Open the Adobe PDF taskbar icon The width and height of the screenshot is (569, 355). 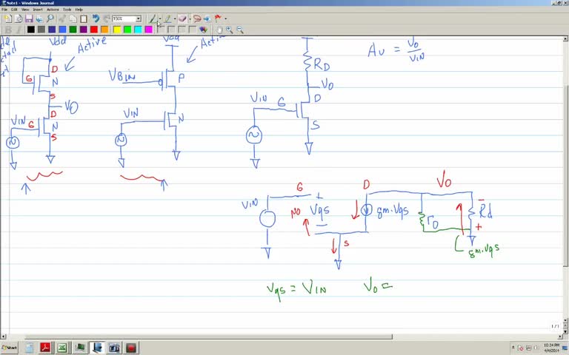pyautogui.click(x=45, y=348)
